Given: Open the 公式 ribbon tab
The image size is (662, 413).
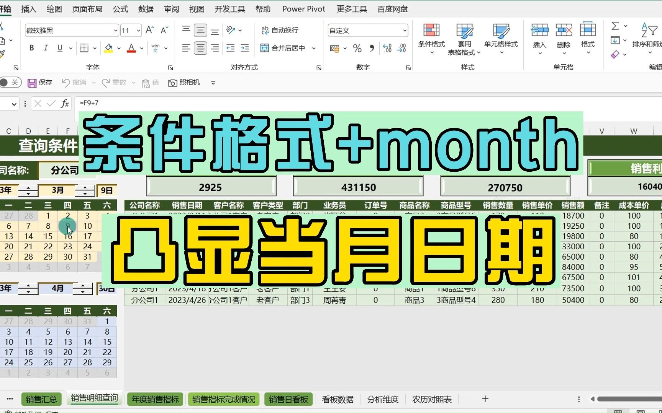Looking at the screenshot, I should [120, 9].
